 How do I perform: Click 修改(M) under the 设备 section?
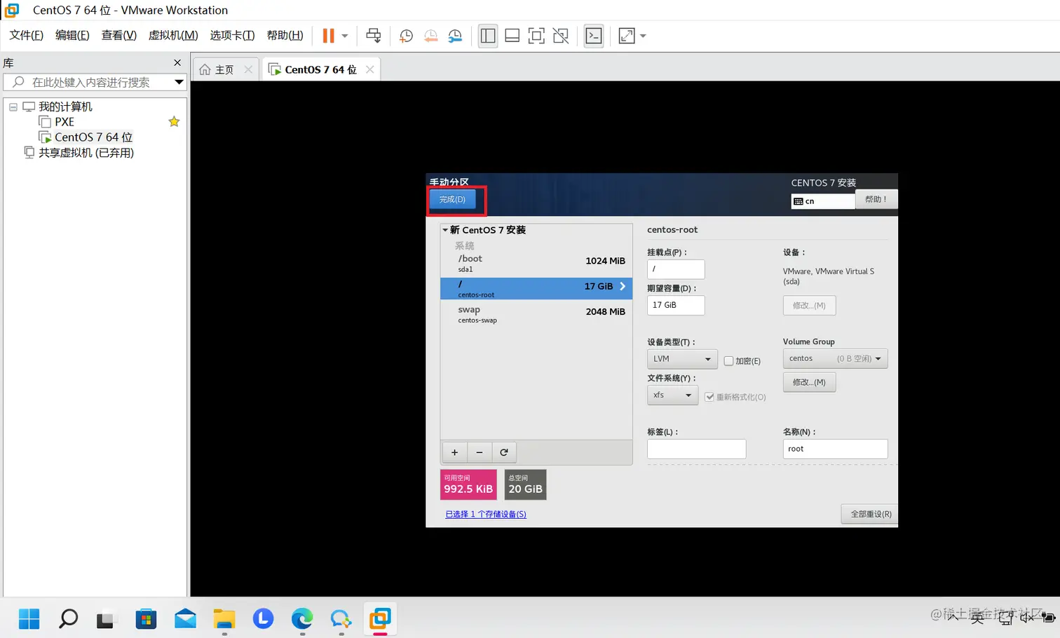[x=809, y=305]
